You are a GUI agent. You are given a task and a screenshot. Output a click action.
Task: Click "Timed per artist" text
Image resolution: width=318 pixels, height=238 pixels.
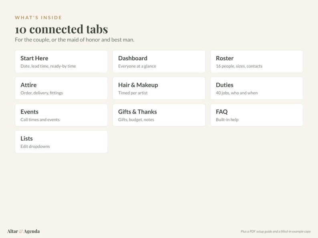click(x=133, y=93)
